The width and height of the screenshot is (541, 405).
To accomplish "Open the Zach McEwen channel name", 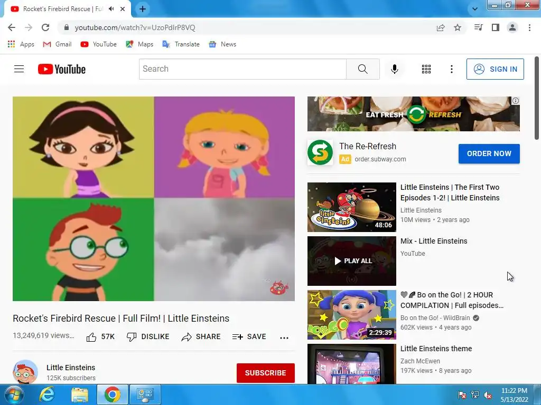I will pyautogui.click(x=420, y=361).
